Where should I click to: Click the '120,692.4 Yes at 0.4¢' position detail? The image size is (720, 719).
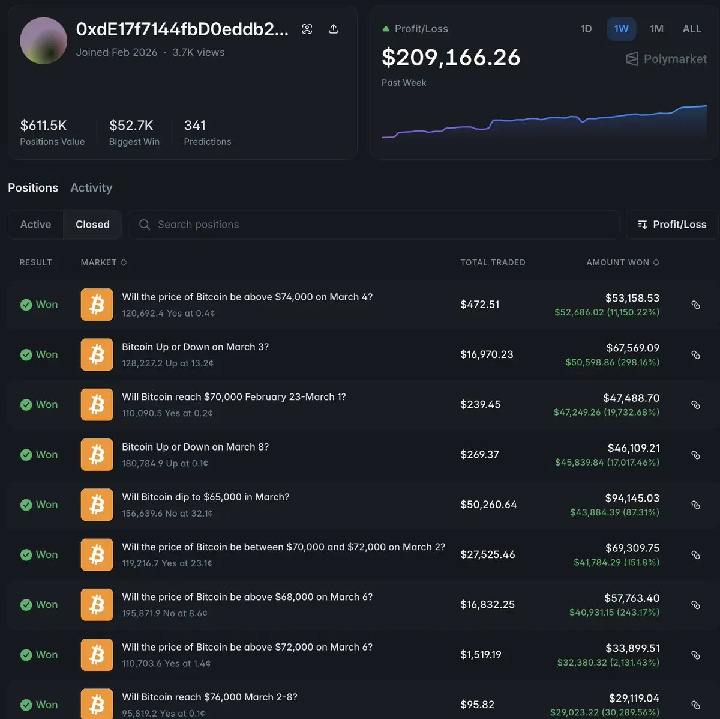pyautogui.click(x=169, y=313)
